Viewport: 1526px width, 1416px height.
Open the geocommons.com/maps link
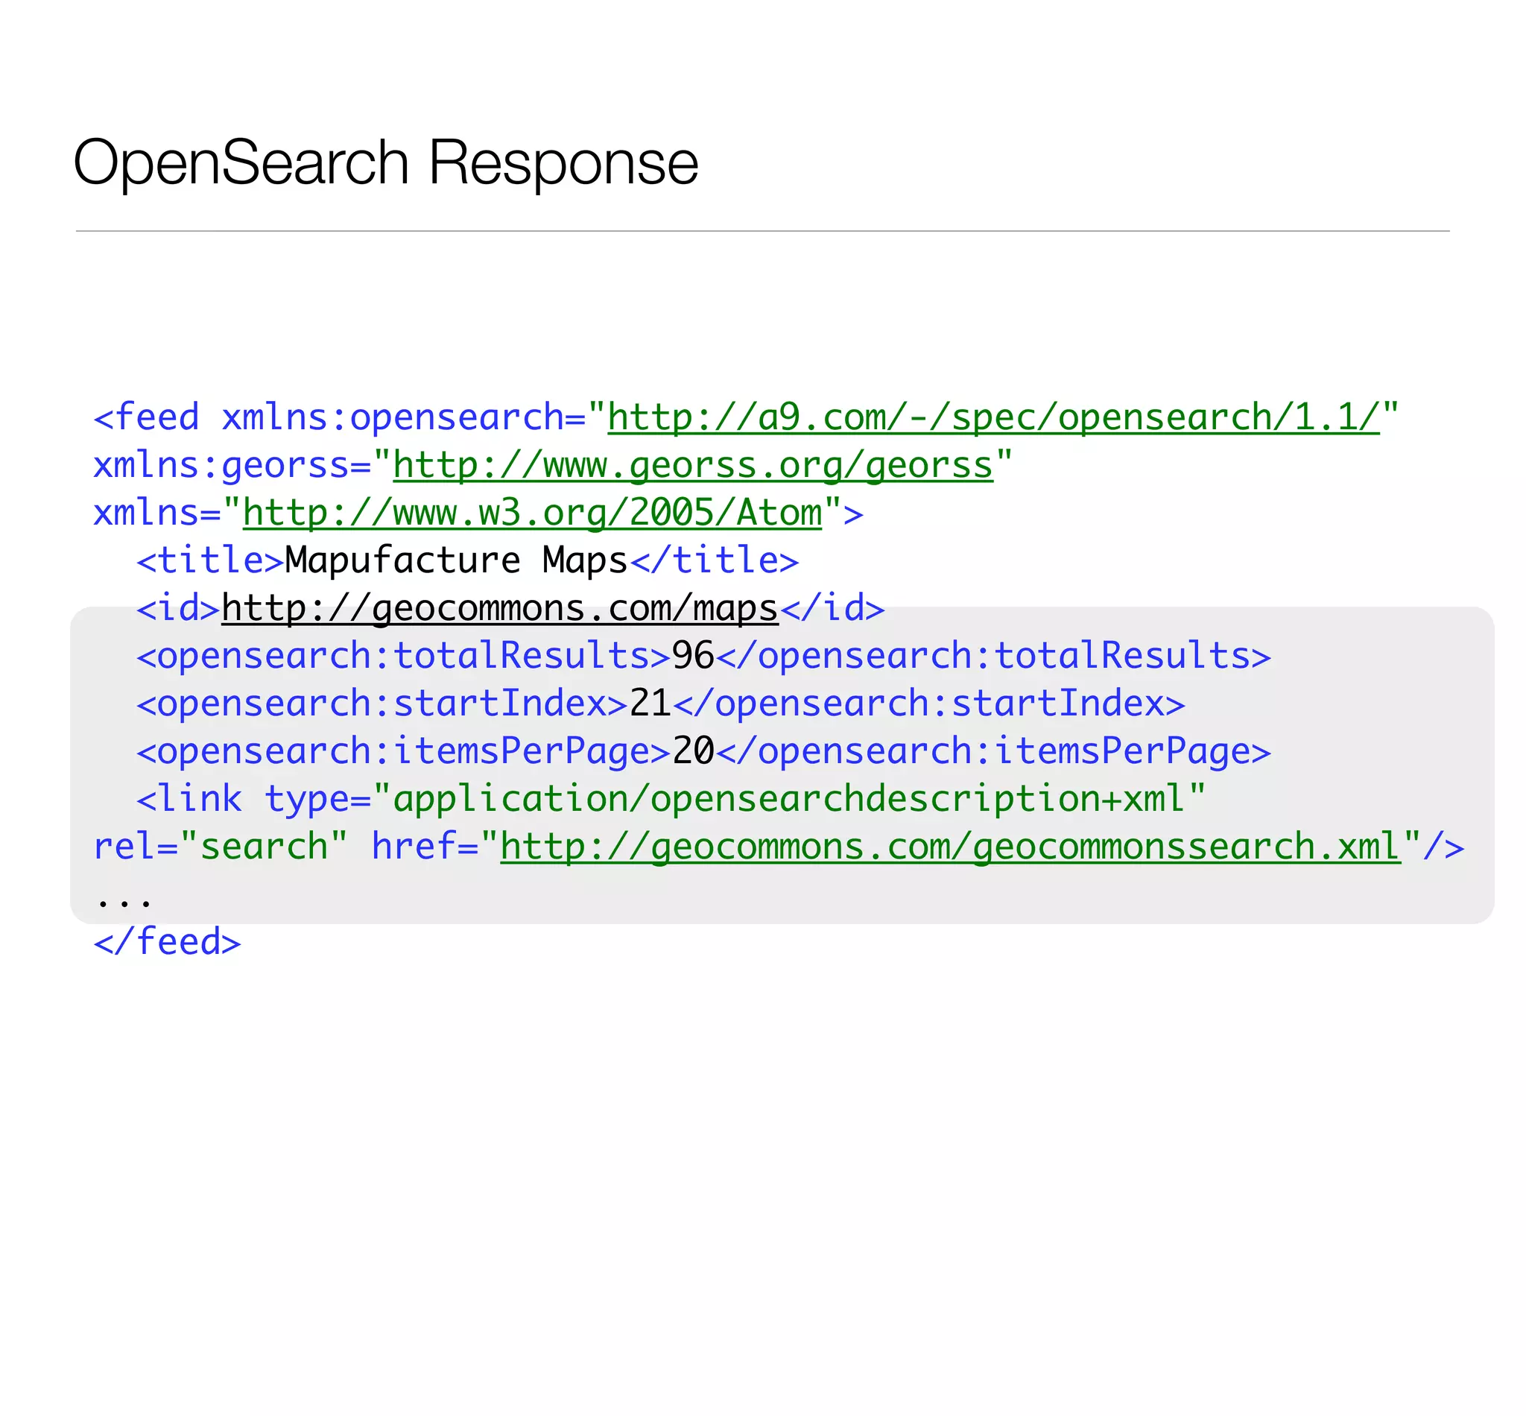coord(499,608)
